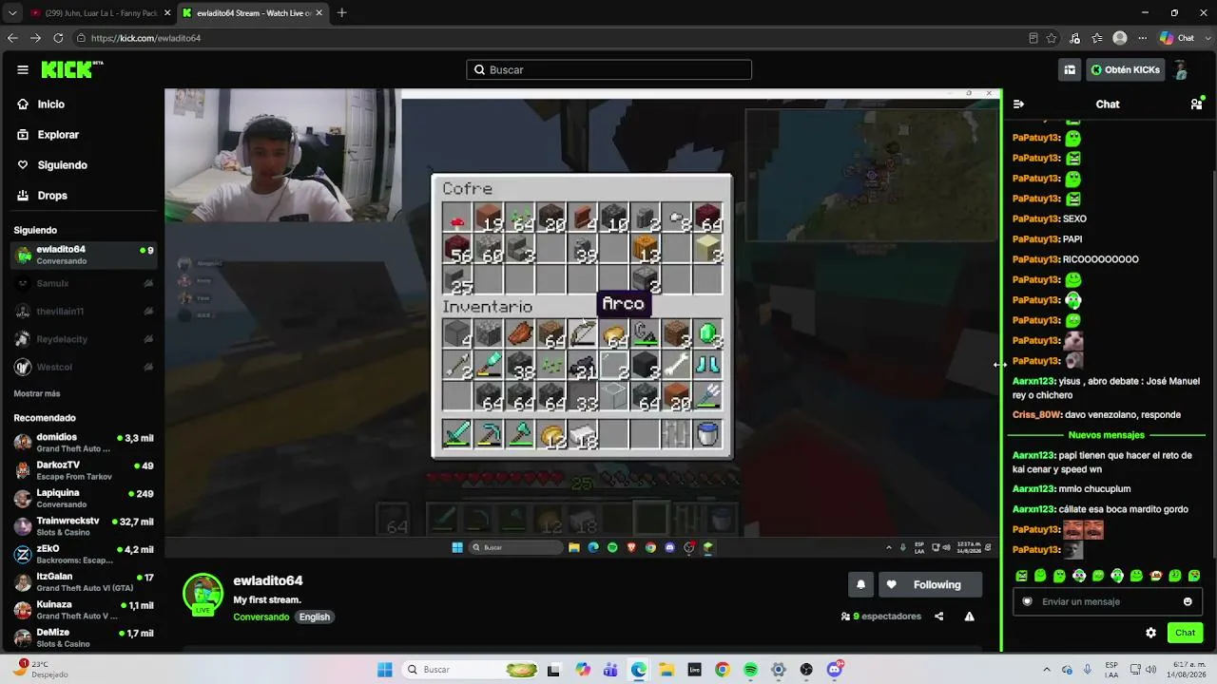Open Spotify from the taskbar

750,670
